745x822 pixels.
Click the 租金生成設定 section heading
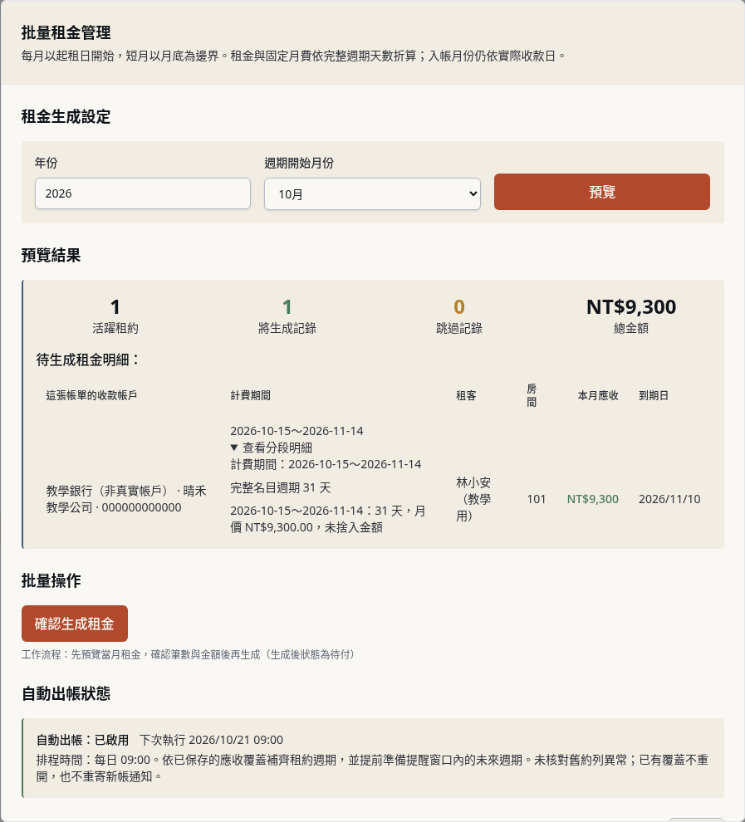click(66, 116)
